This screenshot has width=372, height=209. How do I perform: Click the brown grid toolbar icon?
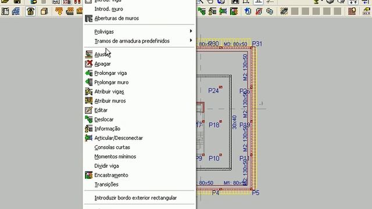tap(352, 11)
